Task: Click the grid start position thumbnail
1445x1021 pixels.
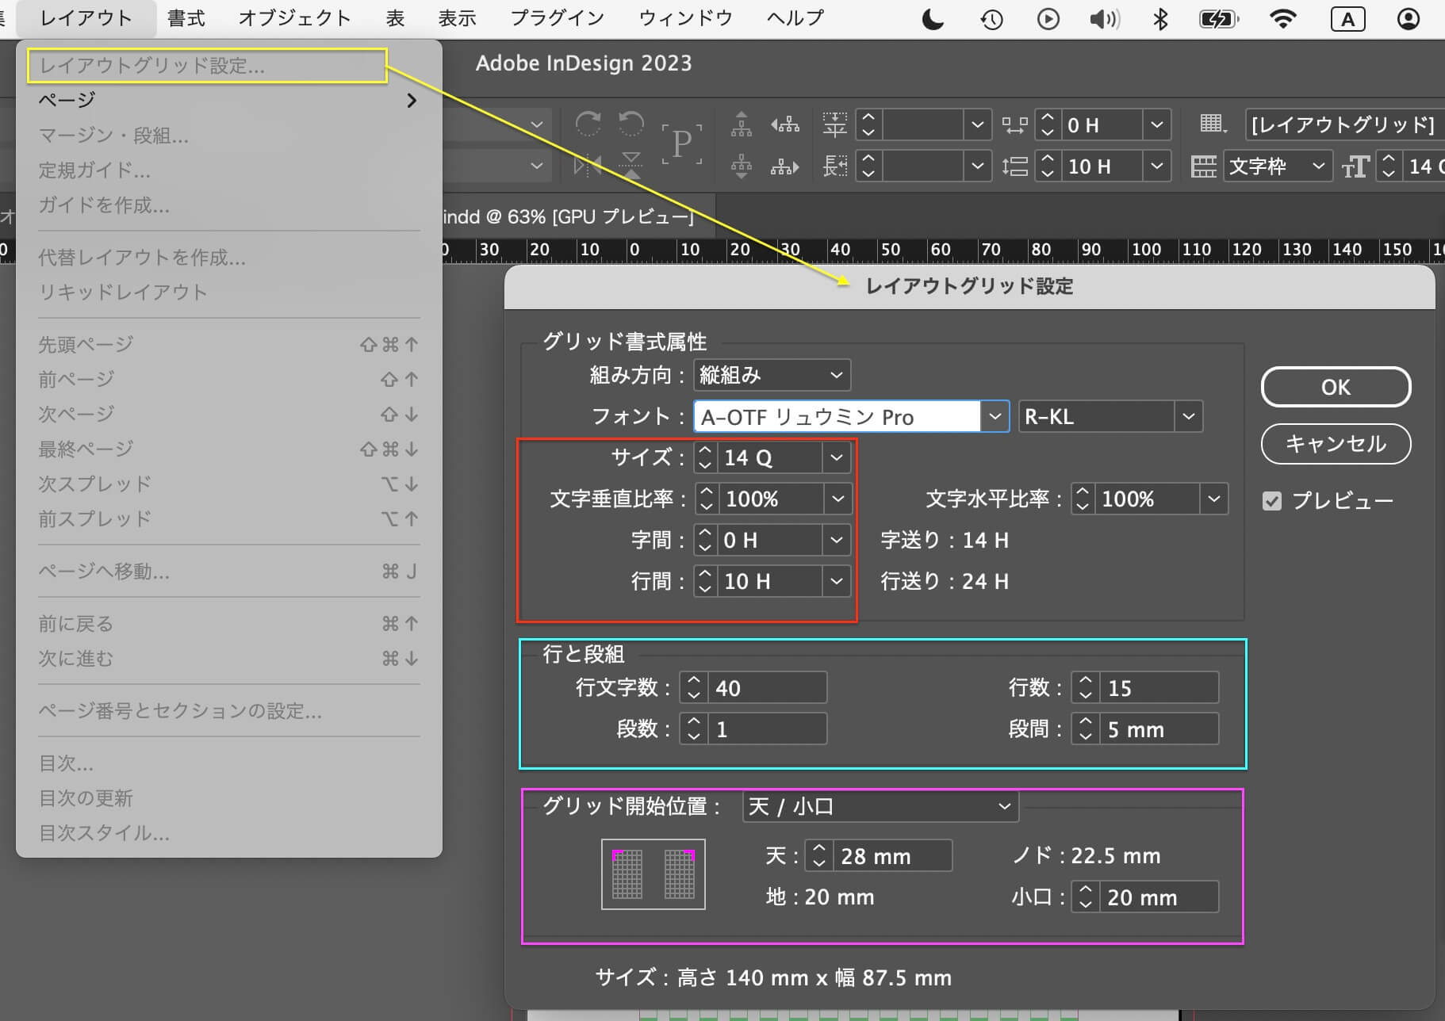Action: (654, 874)
